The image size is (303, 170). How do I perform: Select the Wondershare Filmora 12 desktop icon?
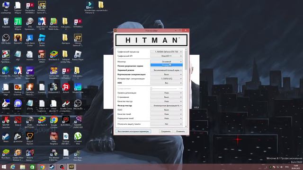[x=89, y=8]
